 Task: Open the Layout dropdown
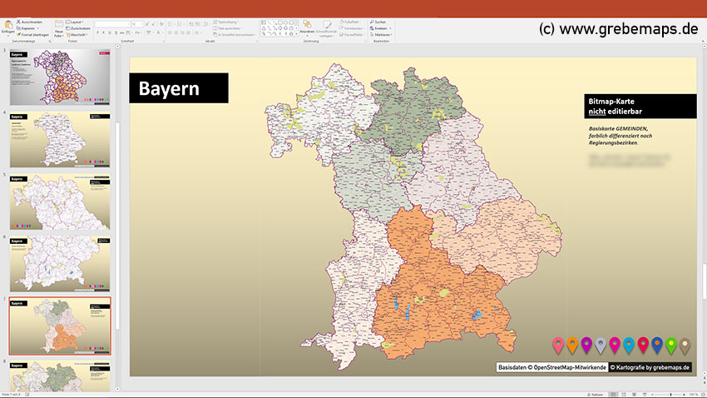tap(75, 22)
